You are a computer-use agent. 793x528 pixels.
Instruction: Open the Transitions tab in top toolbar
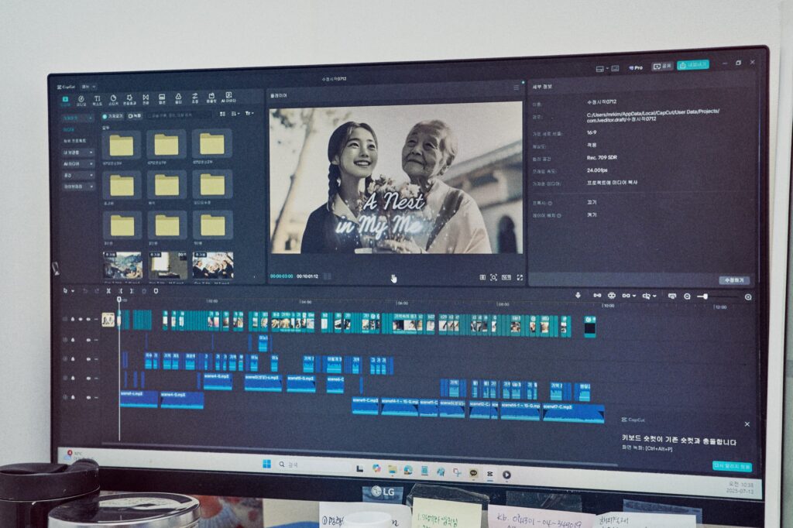point(146,98)
